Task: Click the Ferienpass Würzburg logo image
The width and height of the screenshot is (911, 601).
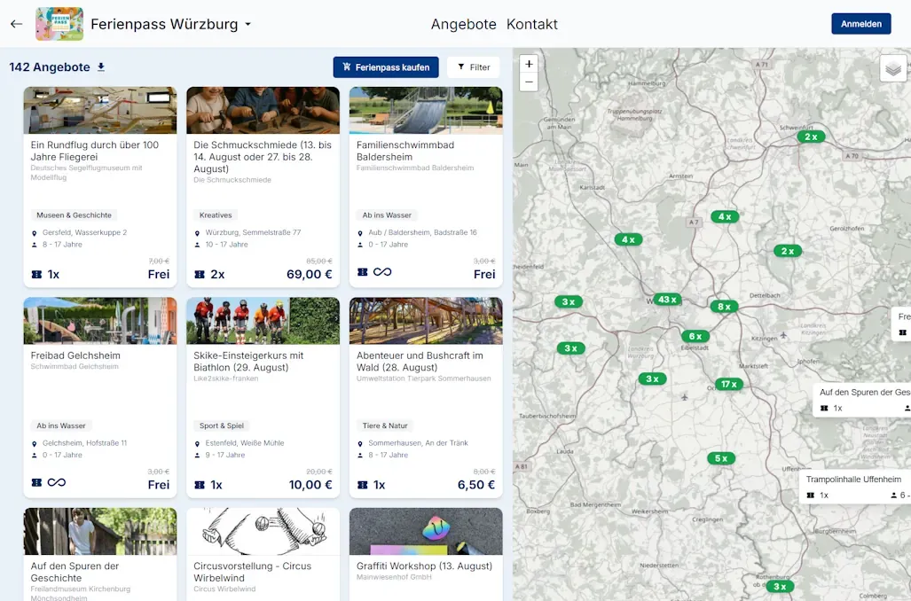Action: point(59,24)
